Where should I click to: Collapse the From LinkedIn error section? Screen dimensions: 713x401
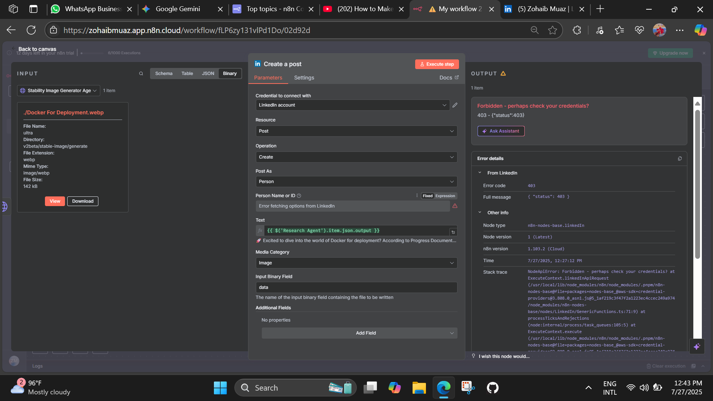pos(480,173)
